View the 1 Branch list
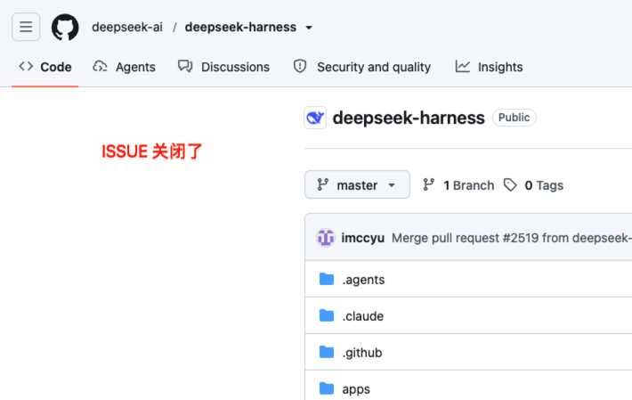 pos(458,185)
